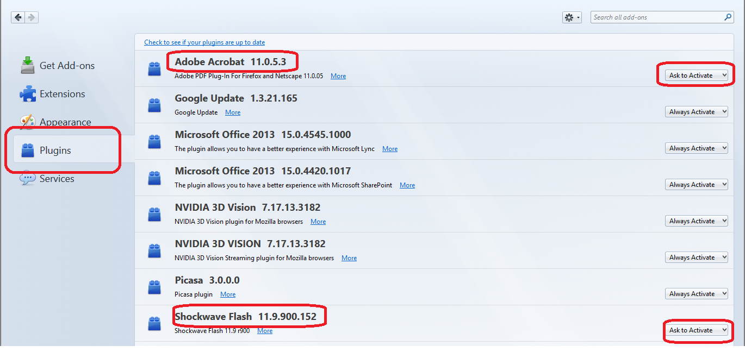Image resolution: width=745 pixels, height=352 pixels.
Task: Select Microsoft Office 2013 15.0.4545.1000 title
Action: point(263,135)
